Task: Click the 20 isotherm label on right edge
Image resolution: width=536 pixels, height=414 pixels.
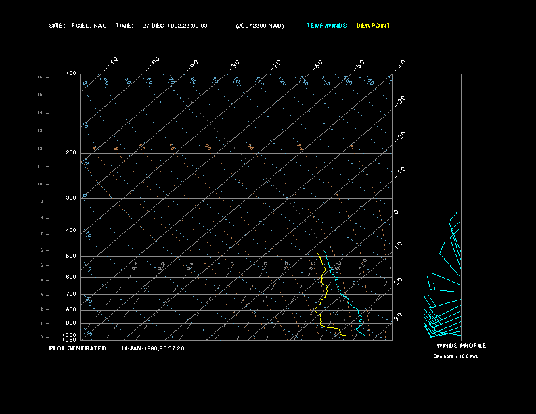Action: click(x=398, y=281)
